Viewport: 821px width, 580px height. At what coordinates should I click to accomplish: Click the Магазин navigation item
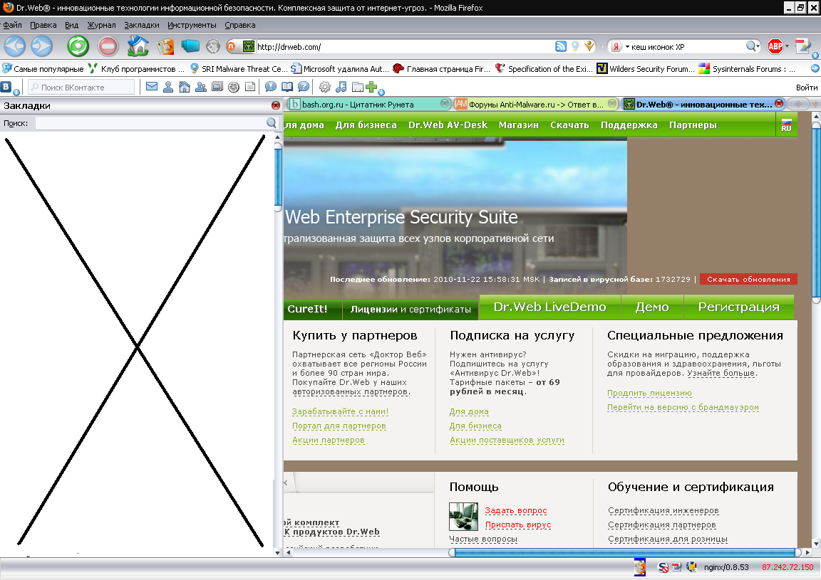tap(518, 125)
